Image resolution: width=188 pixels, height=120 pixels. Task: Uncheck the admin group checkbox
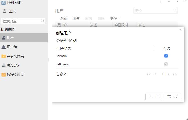166,56
